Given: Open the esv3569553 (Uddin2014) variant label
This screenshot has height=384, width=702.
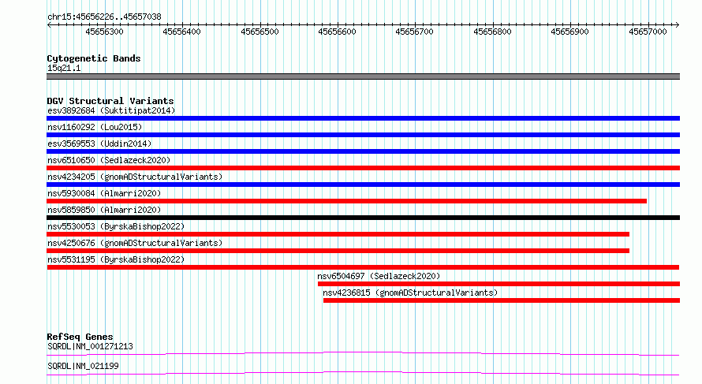Looking at the screenshot, I should [99, 144].
